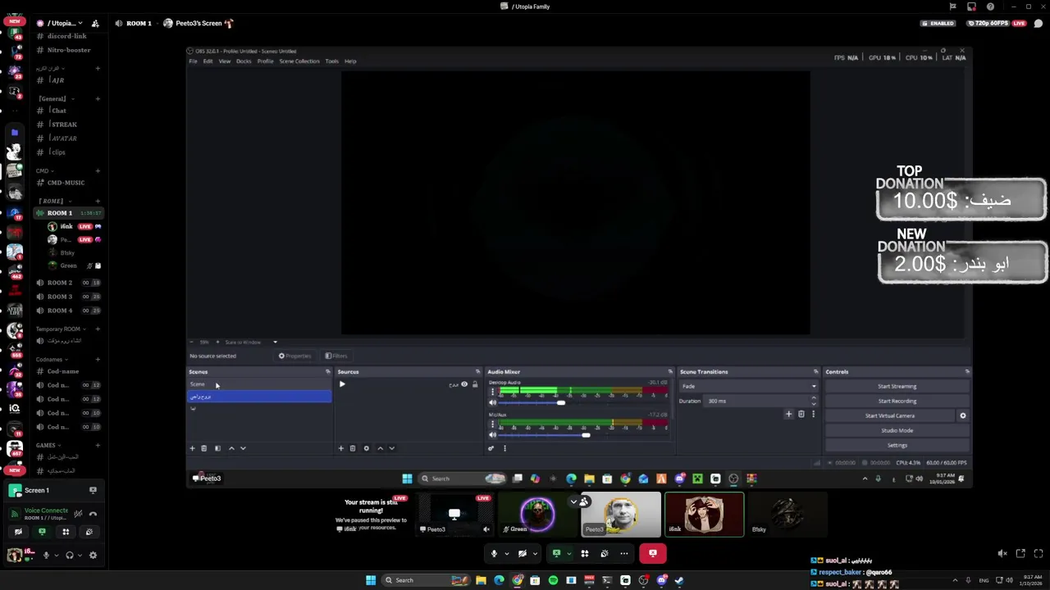Click the remove scene trash icon in OBS
1050x590 pixels.
(204, 448)
